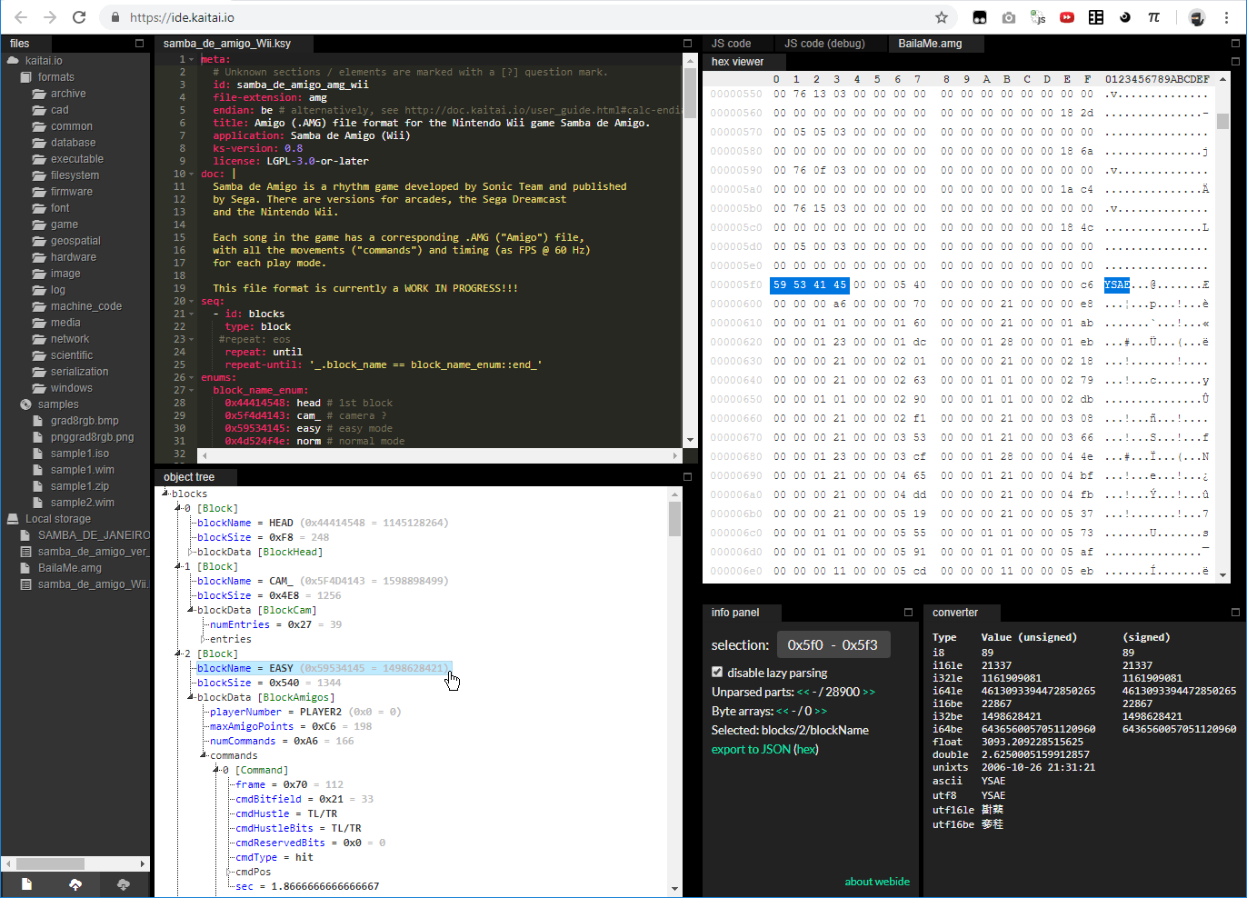
Task: Open the pi symbol extension
Action: (x=1154, y=17)
